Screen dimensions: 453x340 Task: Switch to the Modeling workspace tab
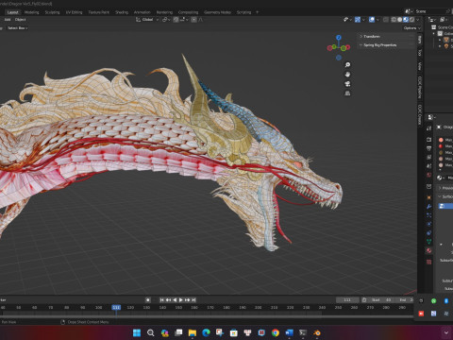31,12
